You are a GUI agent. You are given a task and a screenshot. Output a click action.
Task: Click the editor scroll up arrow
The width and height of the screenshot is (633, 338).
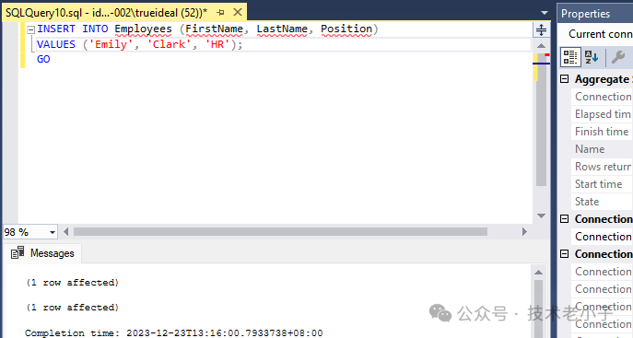542,46
